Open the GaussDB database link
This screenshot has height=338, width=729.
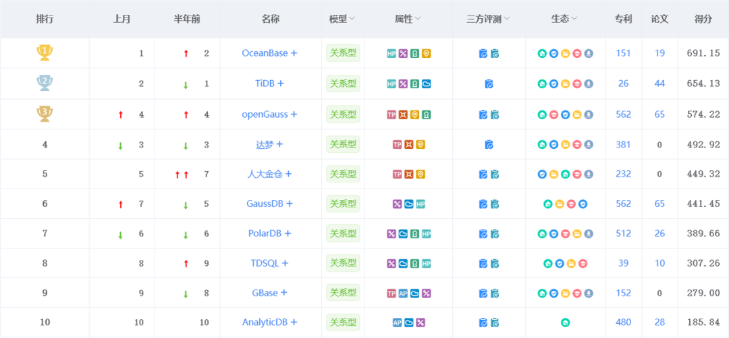pyautogui.click(x=265, y=204)
